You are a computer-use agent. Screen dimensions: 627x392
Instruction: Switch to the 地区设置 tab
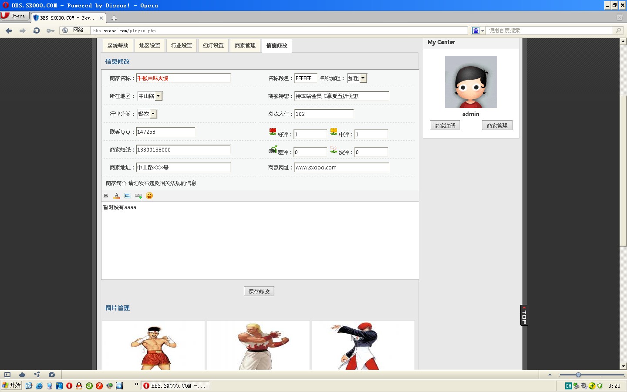pyautogui.click(x=150, y=46)
